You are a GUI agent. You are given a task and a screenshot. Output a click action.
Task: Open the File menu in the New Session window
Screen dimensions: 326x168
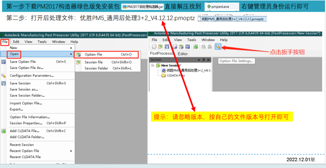point(154,40)
